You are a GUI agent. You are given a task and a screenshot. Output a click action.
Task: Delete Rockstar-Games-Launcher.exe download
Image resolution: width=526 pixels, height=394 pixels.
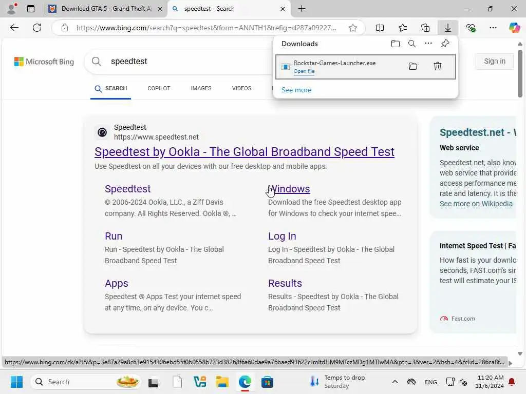[x=438, y=66]
